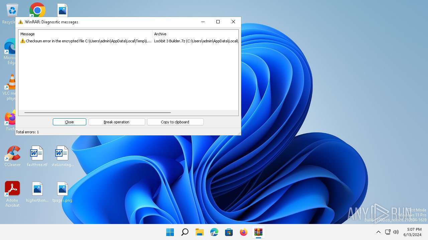Show hidden tray icons chevron
This screenshot has width=428, height=240.
(x=379, y=232)
